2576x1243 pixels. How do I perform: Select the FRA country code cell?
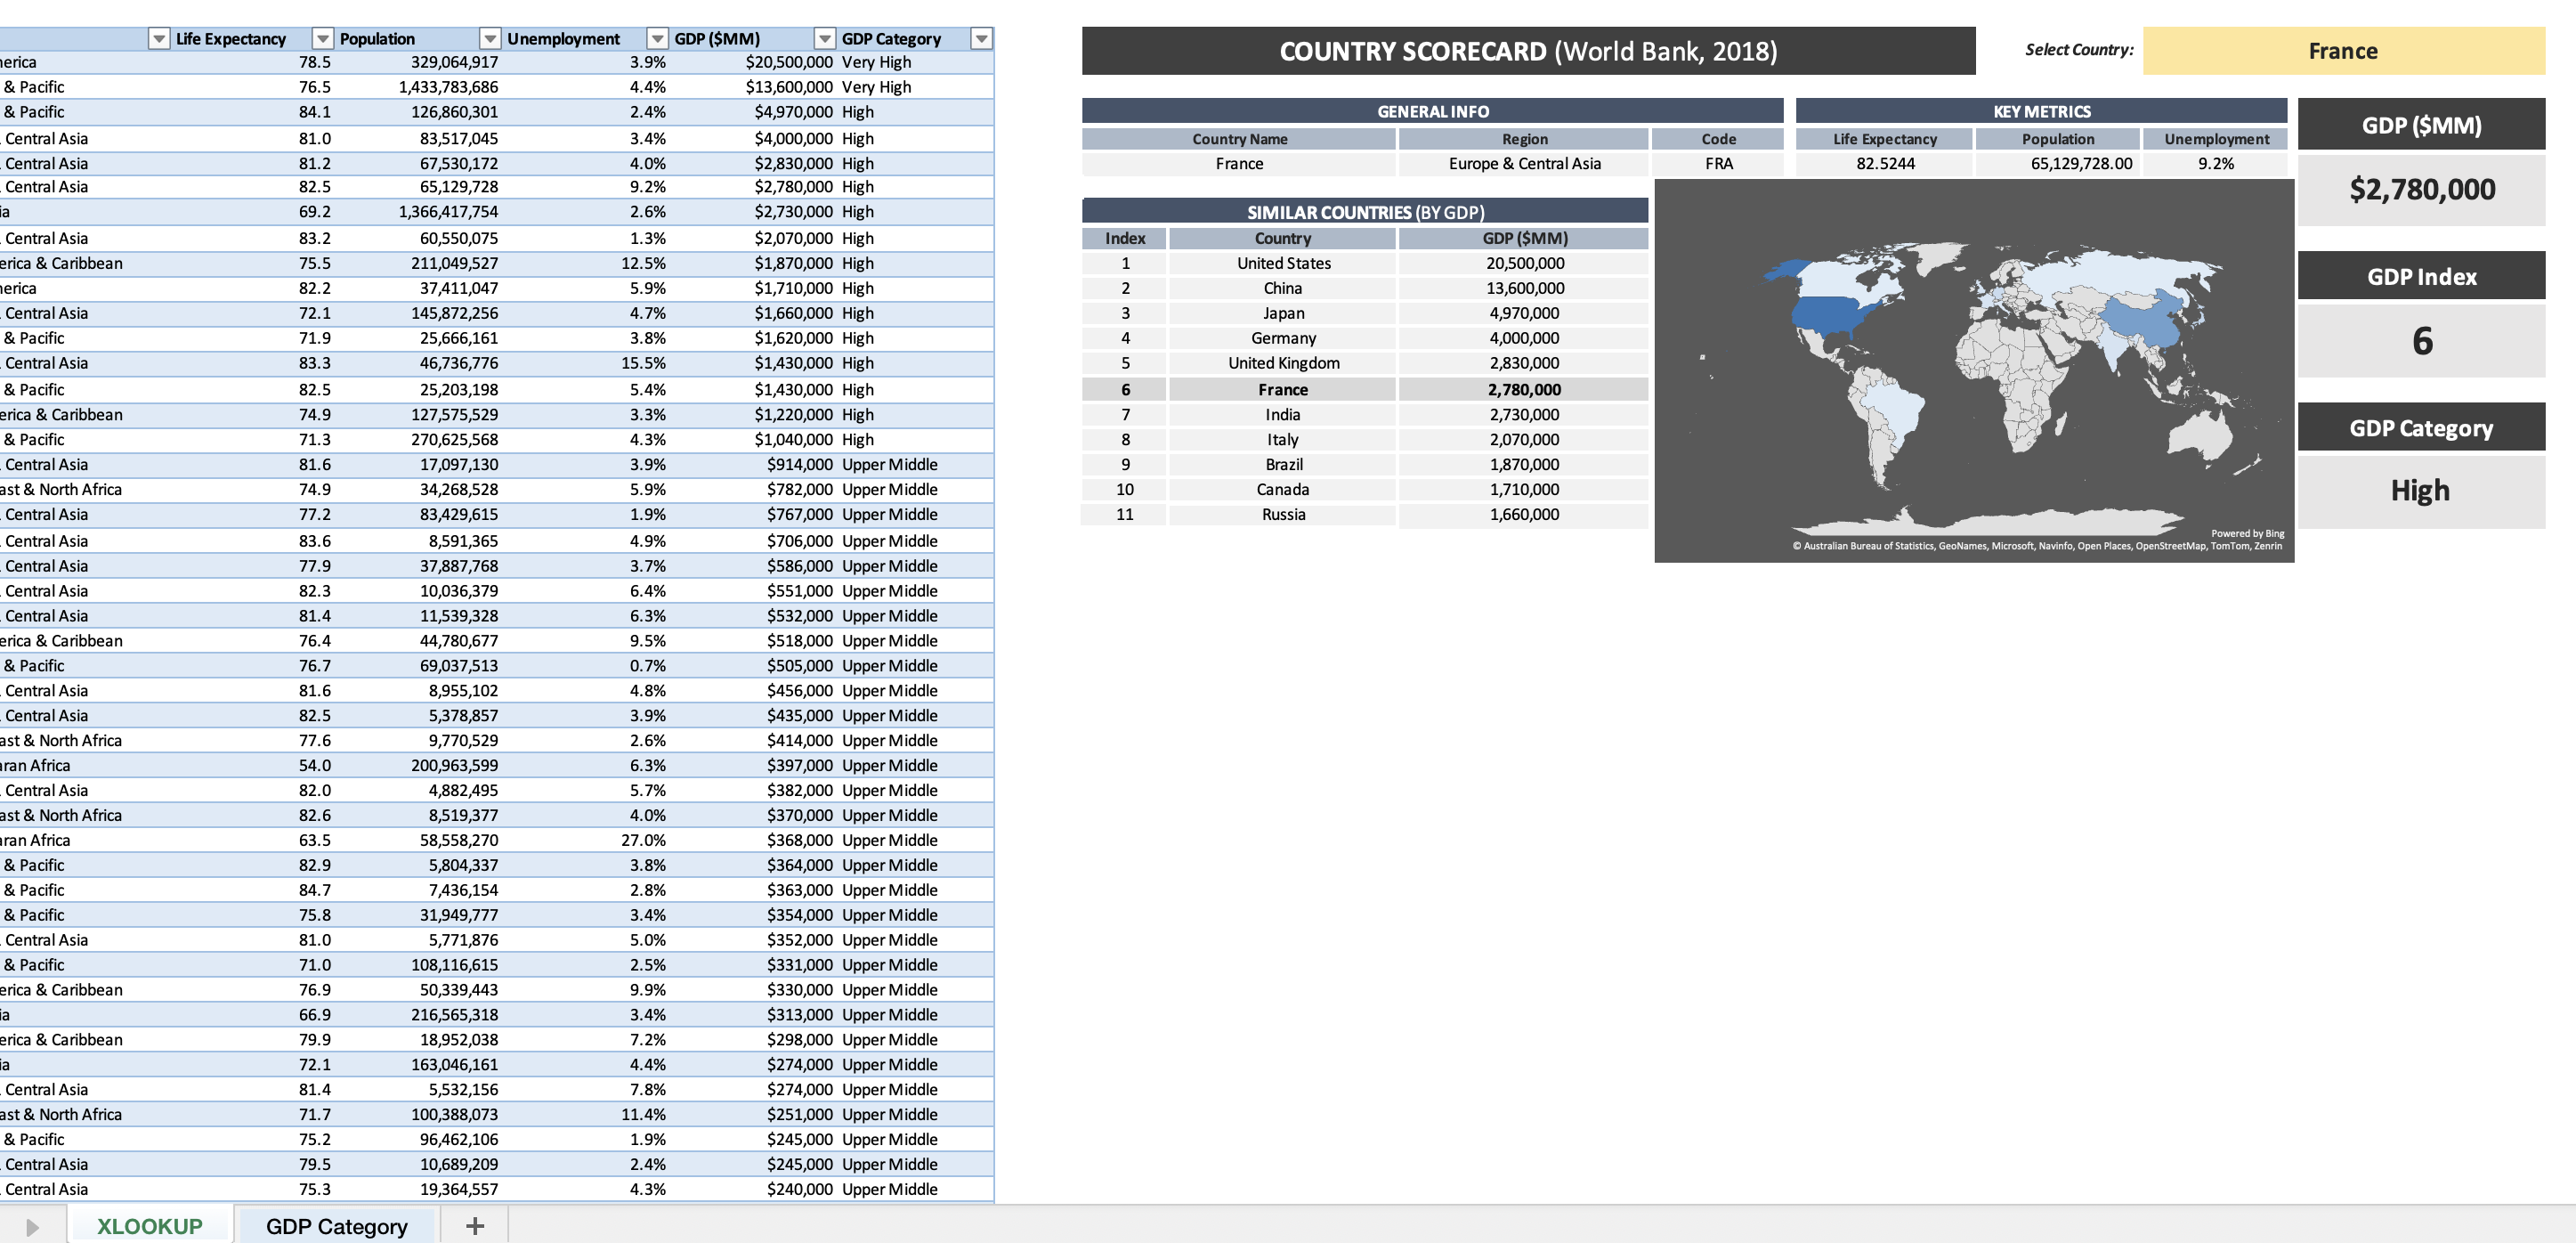pos(1718,164)
